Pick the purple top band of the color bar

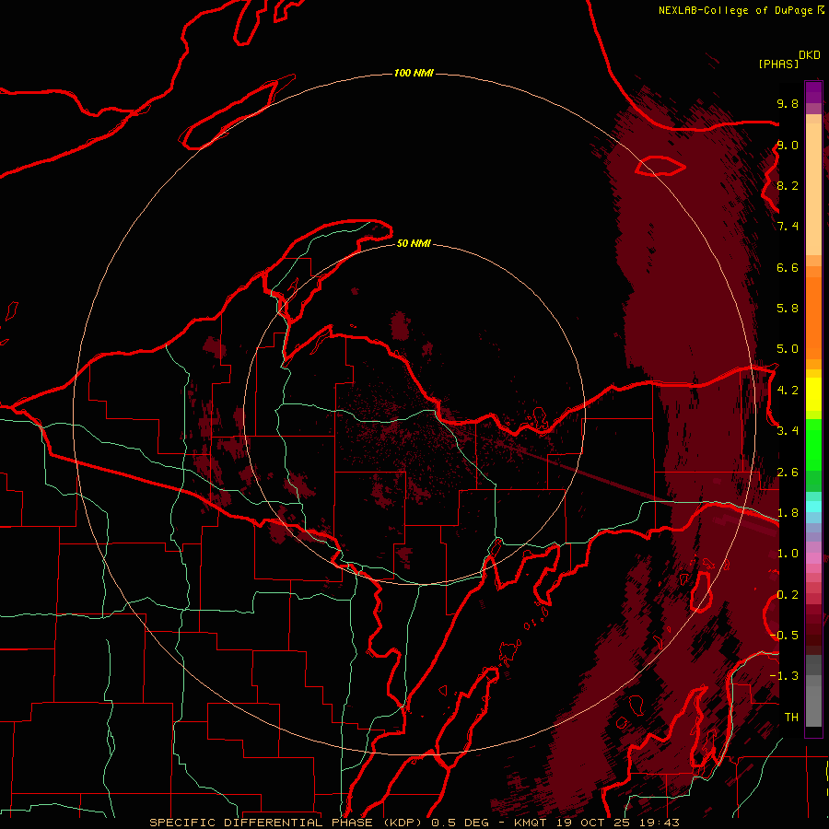(x=813, y=92)
